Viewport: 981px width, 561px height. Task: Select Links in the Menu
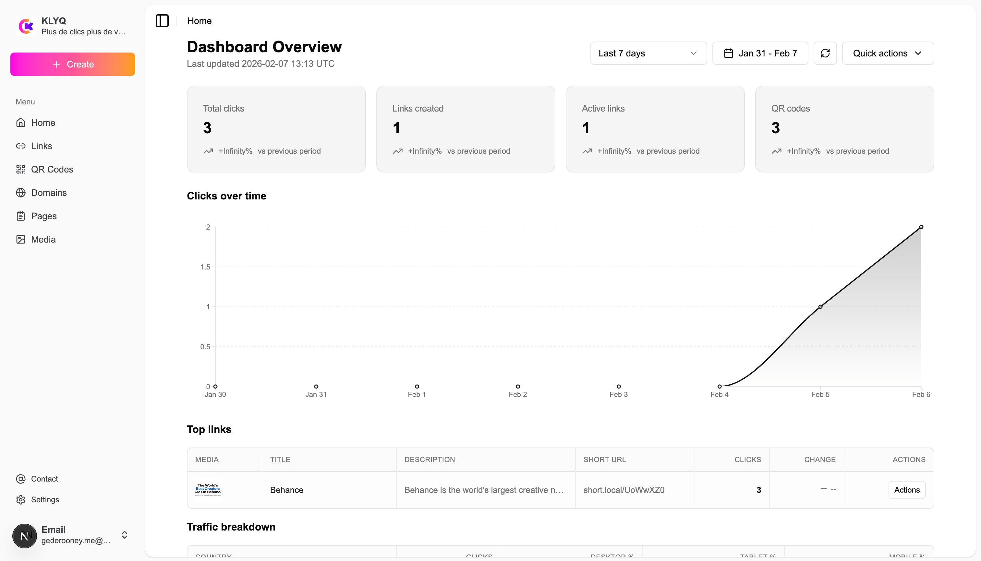click(x=41, y=146)
